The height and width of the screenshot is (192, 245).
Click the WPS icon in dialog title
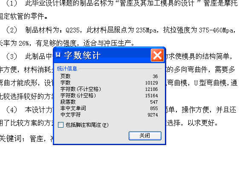click(x=58, y=55)
